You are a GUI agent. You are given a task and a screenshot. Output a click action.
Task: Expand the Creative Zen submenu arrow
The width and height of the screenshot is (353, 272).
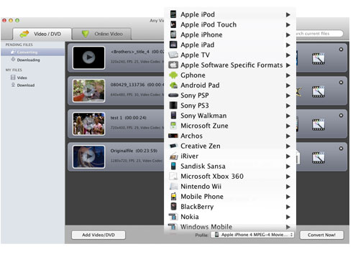[288, 146]
